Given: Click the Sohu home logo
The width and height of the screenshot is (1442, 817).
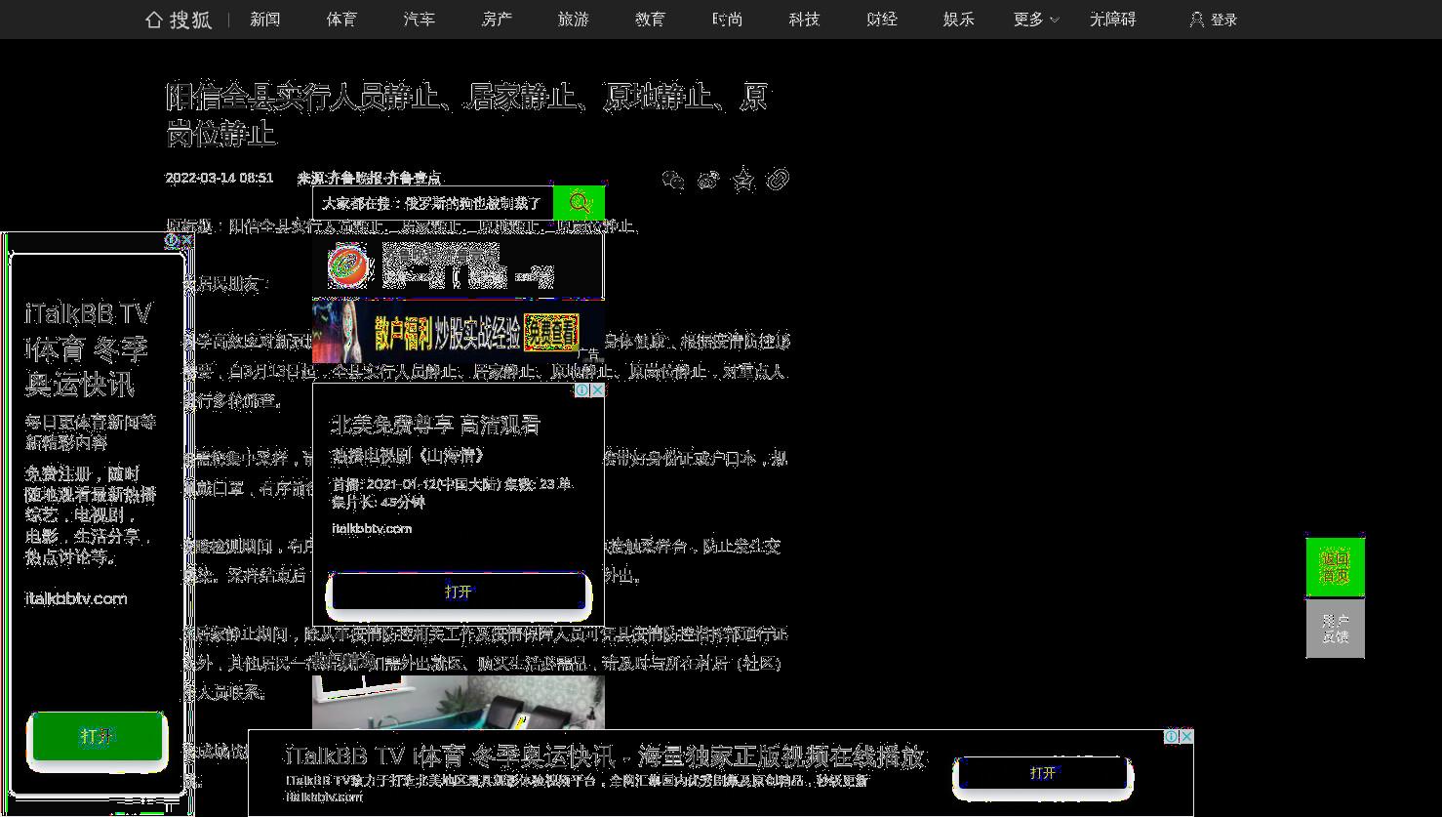Looking at the screenshot, I should [x=179, y=20].
